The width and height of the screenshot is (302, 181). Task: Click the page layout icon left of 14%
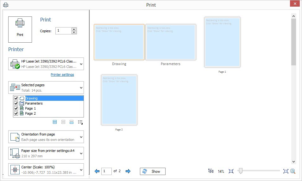(x=211, y=171)
